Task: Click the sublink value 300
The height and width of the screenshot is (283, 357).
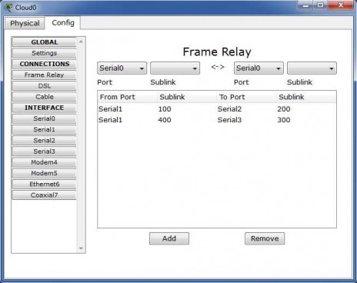Action: coord(284,120)
